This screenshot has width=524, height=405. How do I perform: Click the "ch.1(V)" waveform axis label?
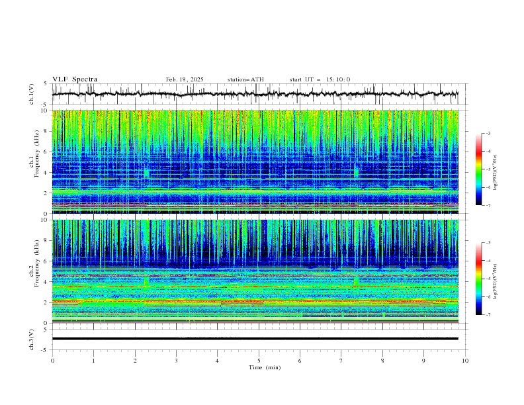pos(32,94)
